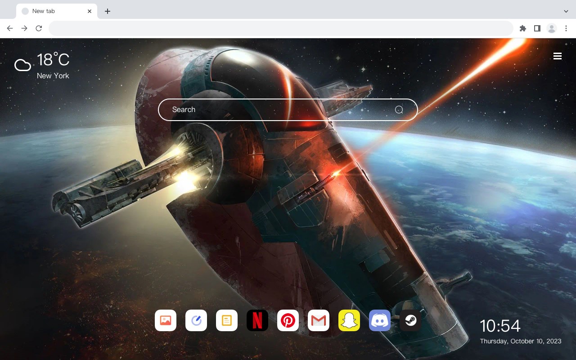
Task: Launch the Pinterest shortcut
Action: pos(288,320)
